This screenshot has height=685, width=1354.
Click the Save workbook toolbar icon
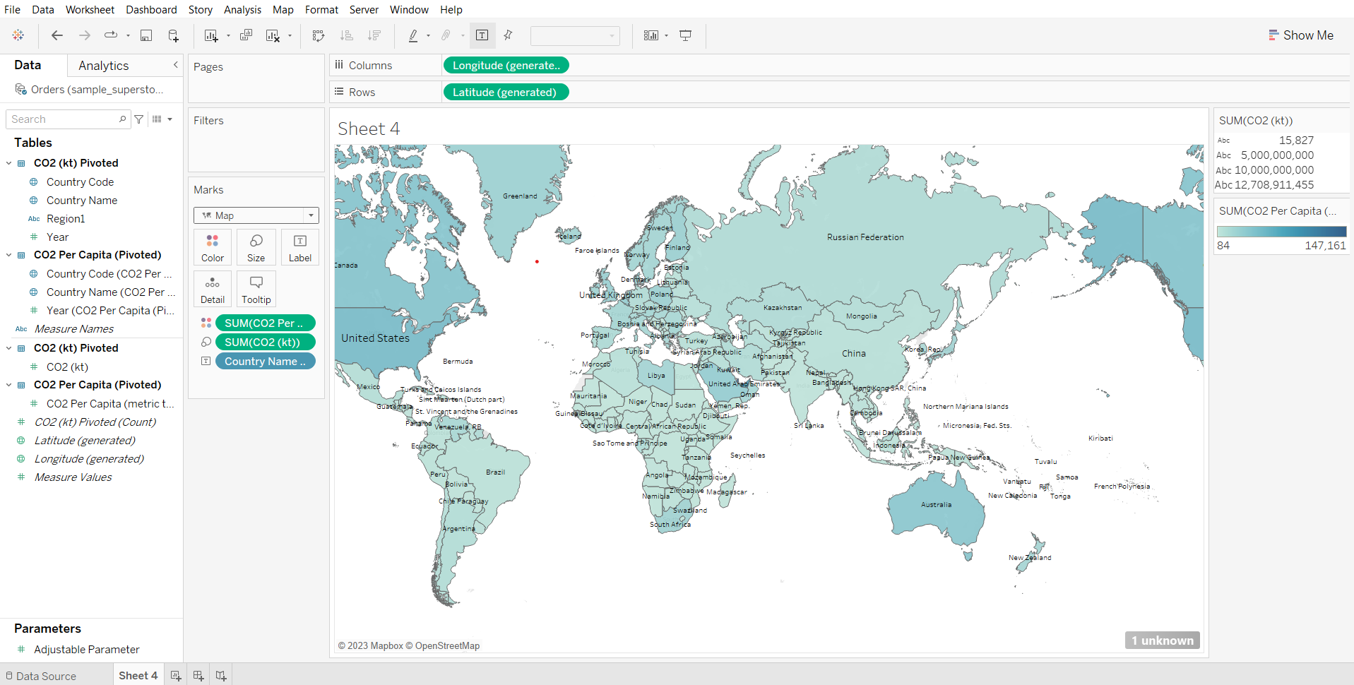(x=146, y=35)
